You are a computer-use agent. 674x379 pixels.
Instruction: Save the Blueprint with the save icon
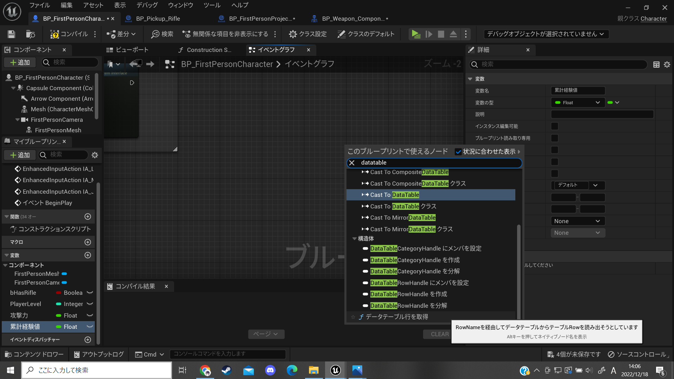(11, 34)
